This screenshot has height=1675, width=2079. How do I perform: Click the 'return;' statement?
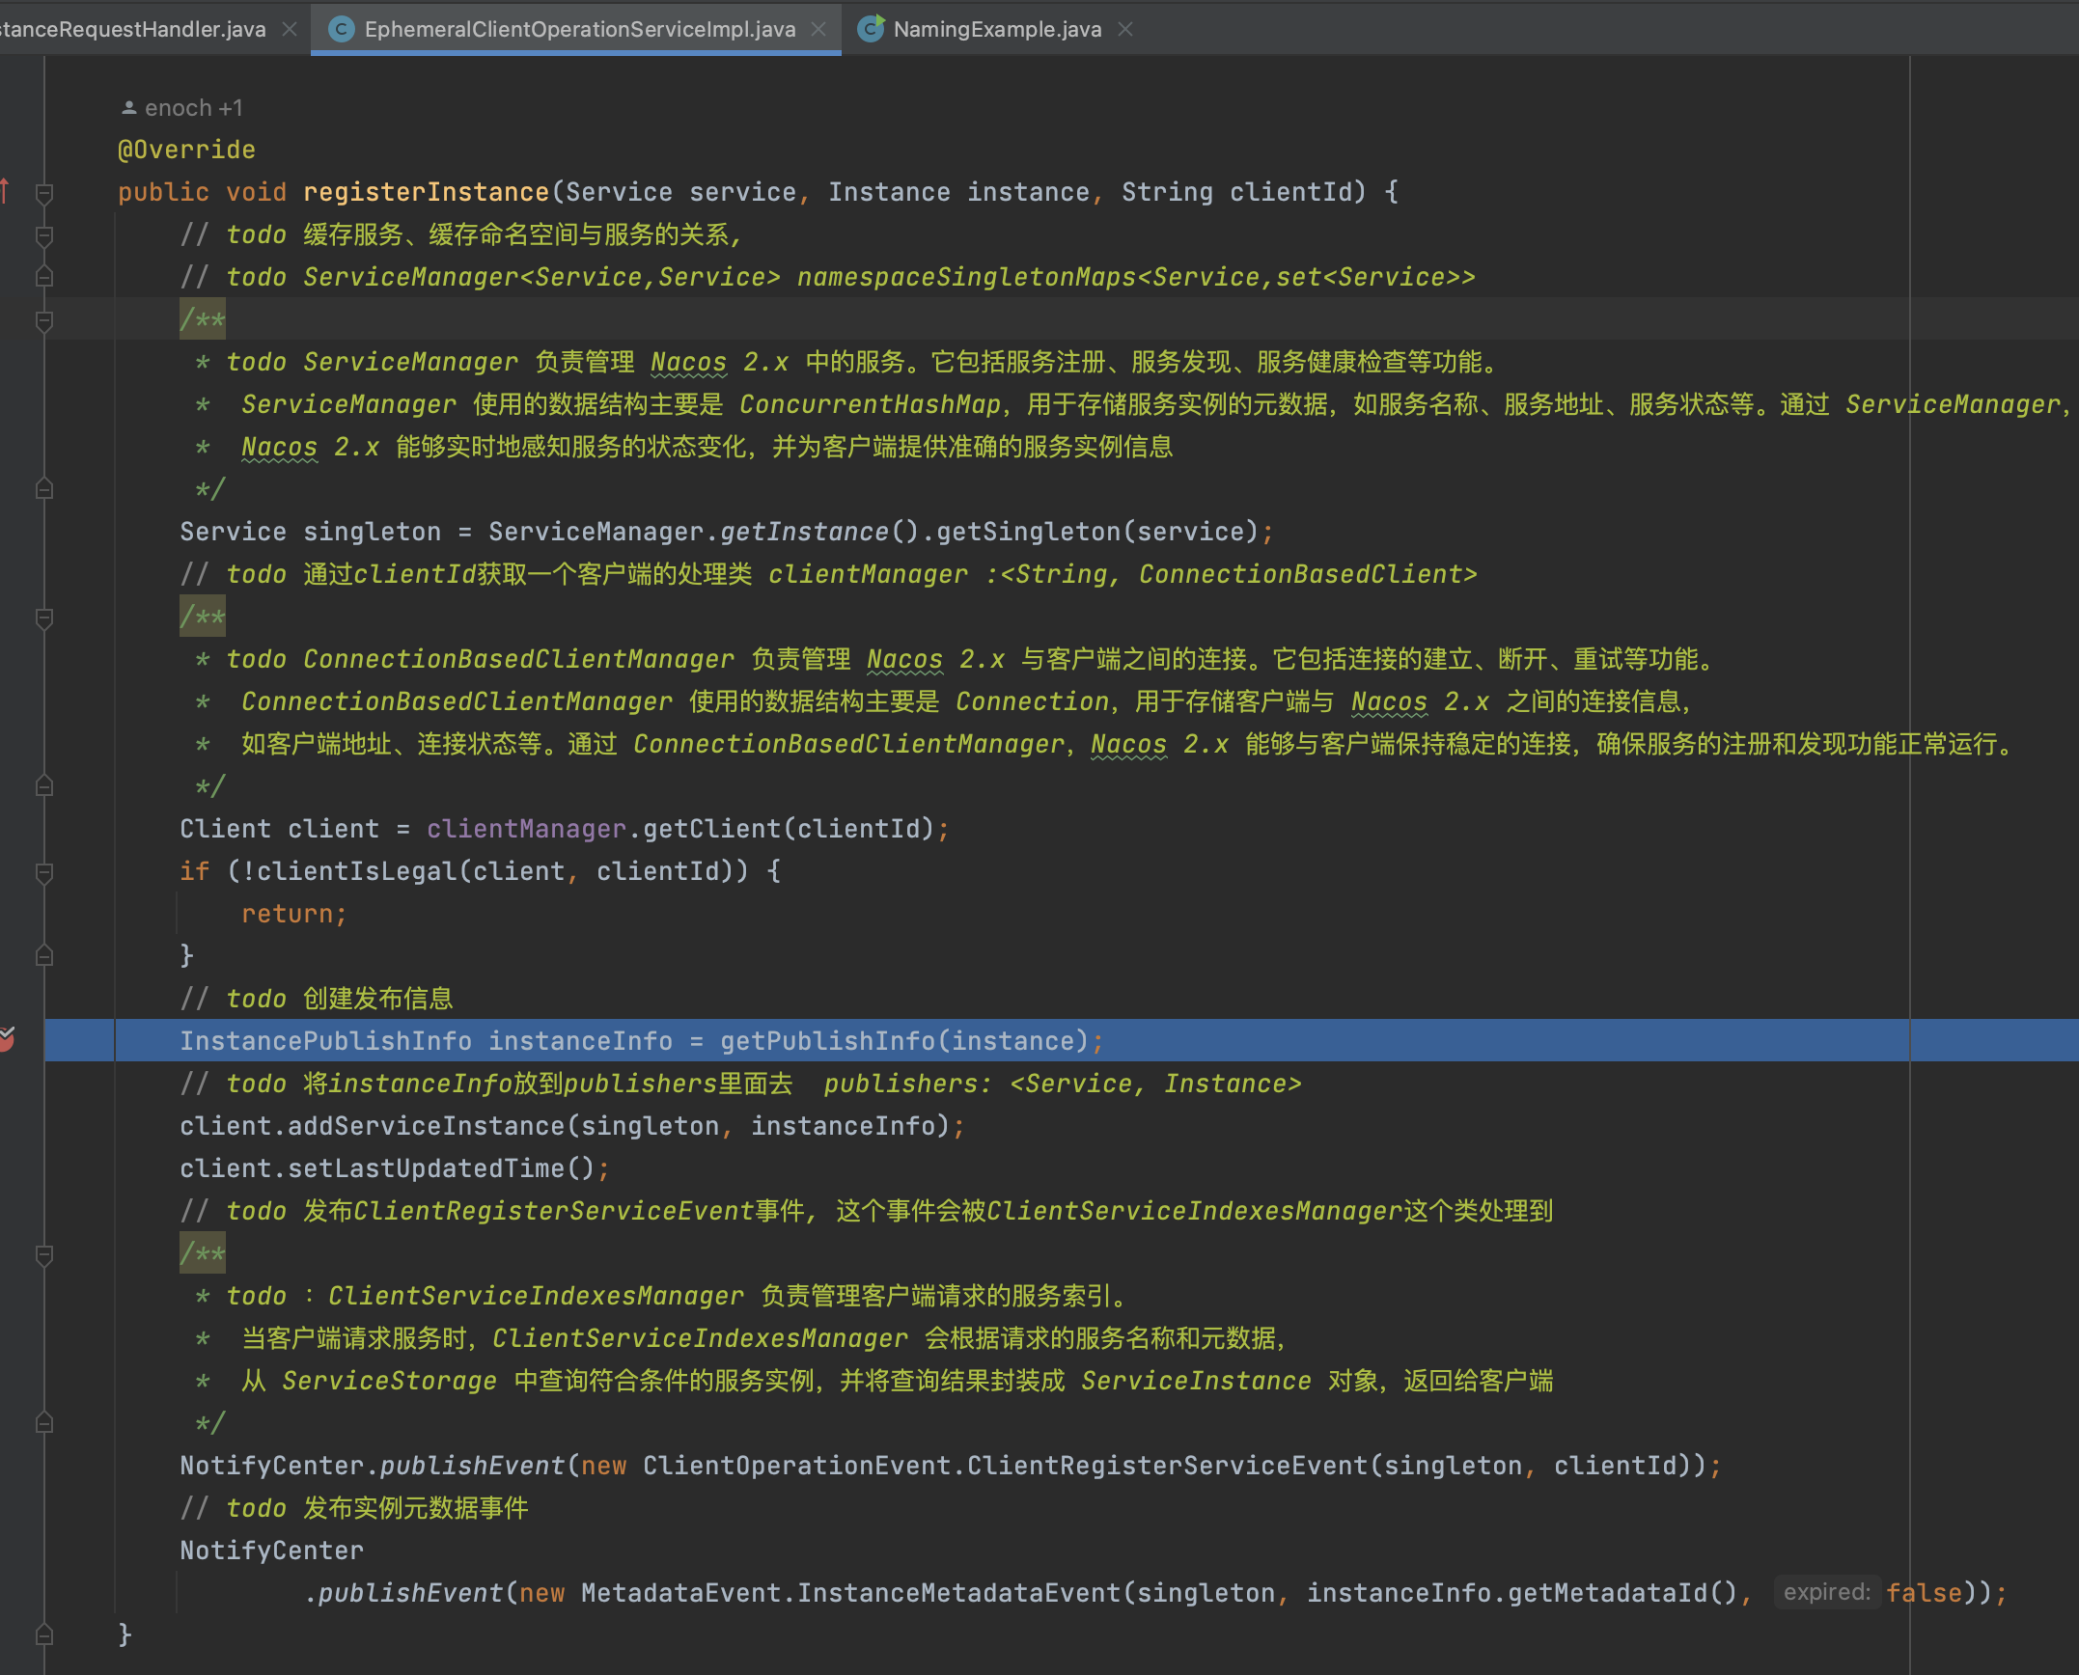click(293, 914)
